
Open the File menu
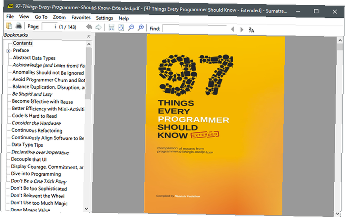tap(10, 17)
